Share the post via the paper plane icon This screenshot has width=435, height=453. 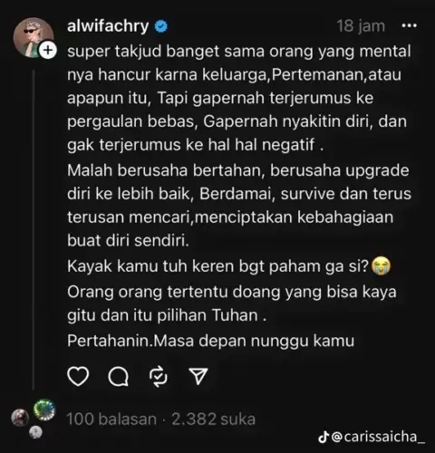pyautogui.click(x=198, y=376)
